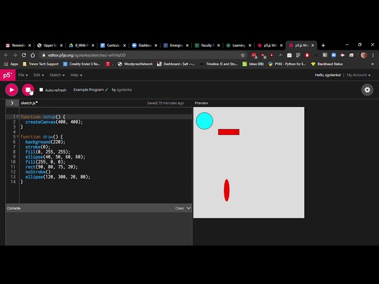
Task: Stop the running sketch
Action: tap(28, 90)
